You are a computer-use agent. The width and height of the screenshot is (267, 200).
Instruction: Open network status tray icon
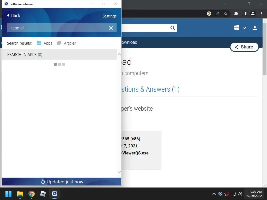[234, 194]
